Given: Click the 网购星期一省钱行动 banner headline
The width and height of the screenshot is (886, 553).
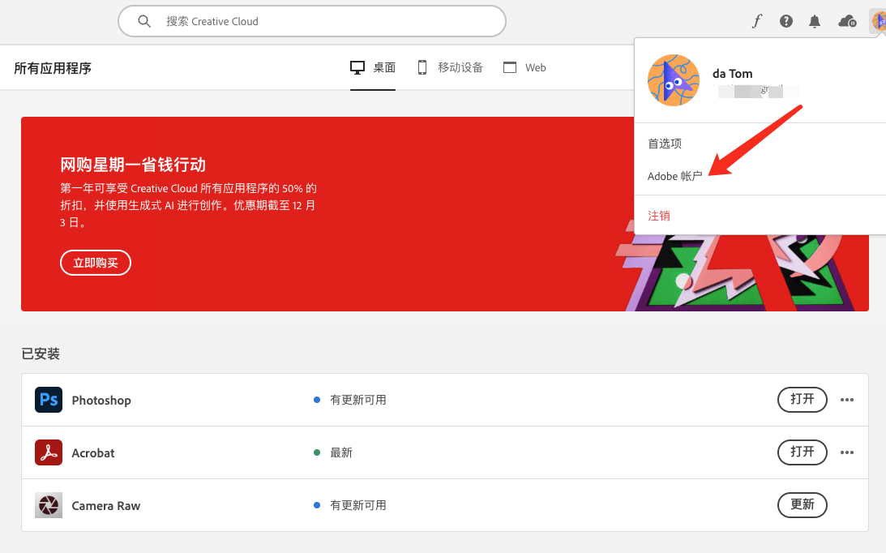Looking at the screenshot, I should coord(133,165).
